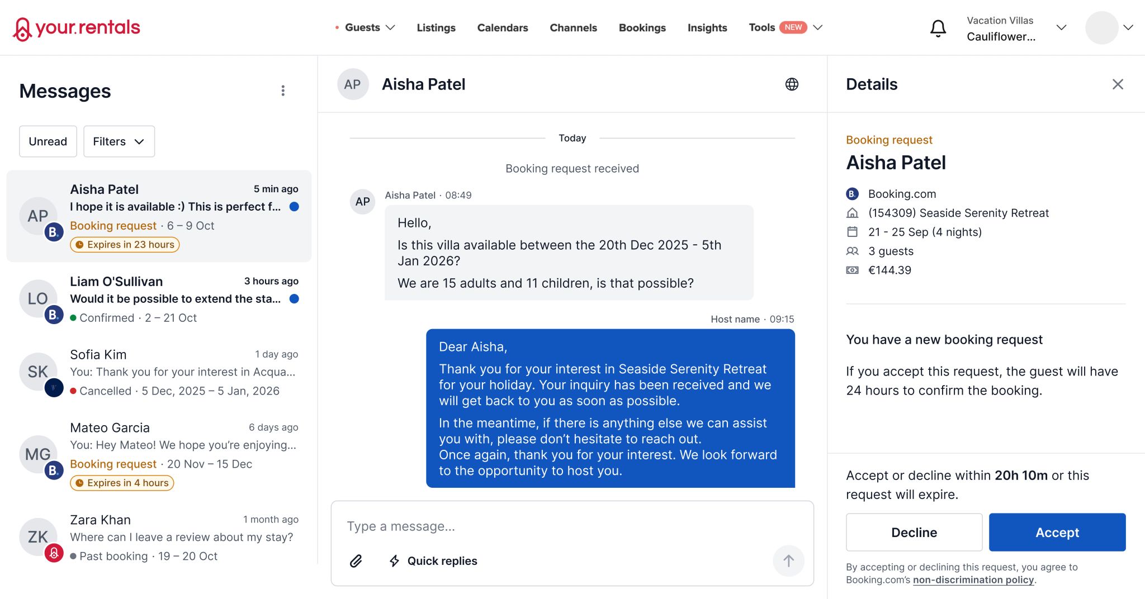
Task: Close the Details panel
Action: [x=1118, y=84]
